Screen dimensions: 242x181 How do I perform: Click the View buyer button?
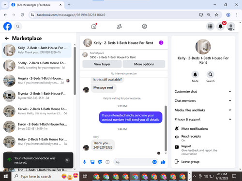pos(102,64)
